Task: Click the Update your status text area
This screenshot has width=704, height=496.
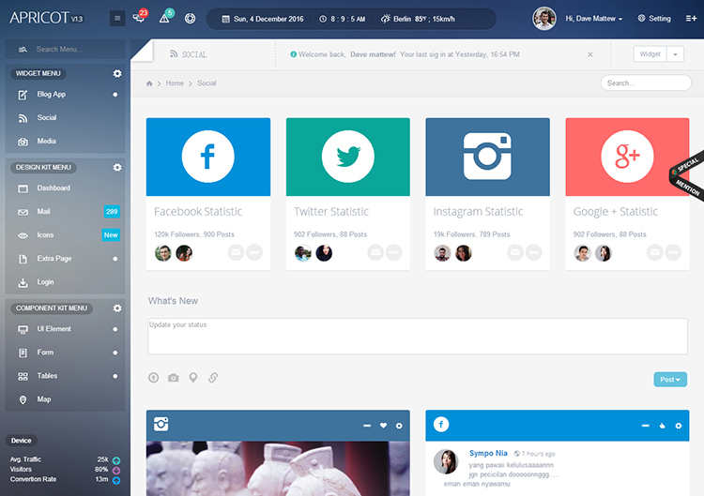Action: click(x=418, y=337)
